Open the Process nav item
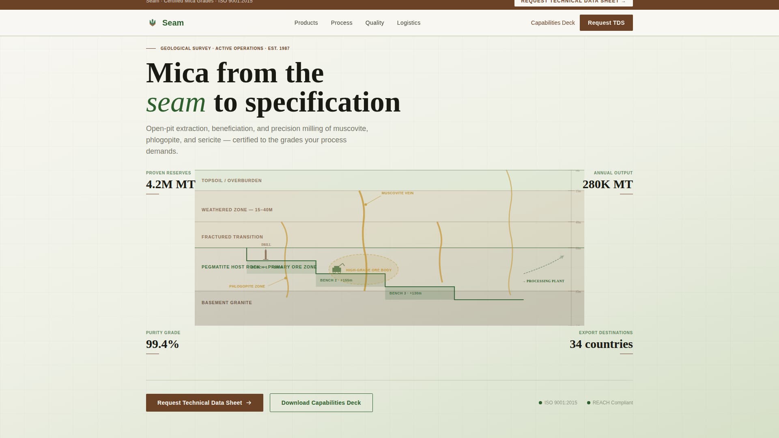This screenshot has height=438, width=779. tap(342, 23)
